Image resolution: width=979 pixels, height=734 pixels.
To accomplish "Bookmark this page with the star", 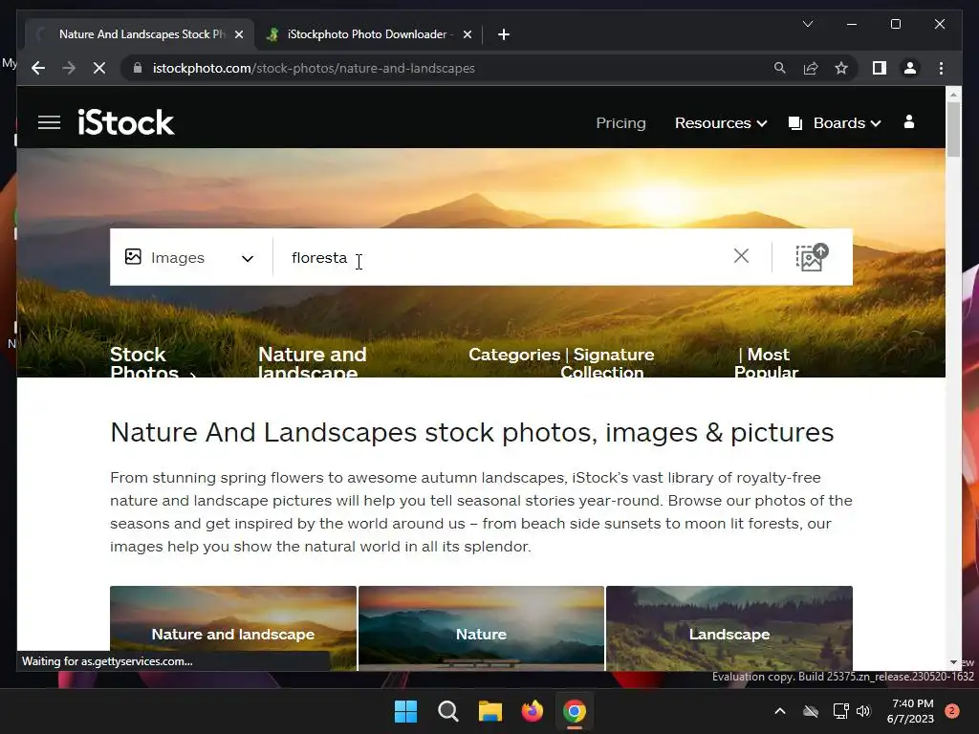I will click(841, 68).
